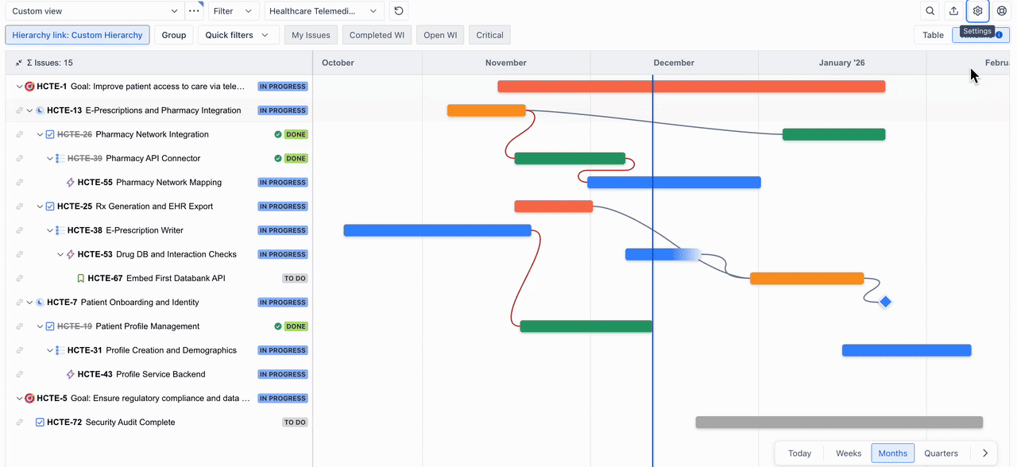Viewport: 1017px width, 467px height.
Task: Click the right arrow beside Quarters timescale
Action: point(985,453)
